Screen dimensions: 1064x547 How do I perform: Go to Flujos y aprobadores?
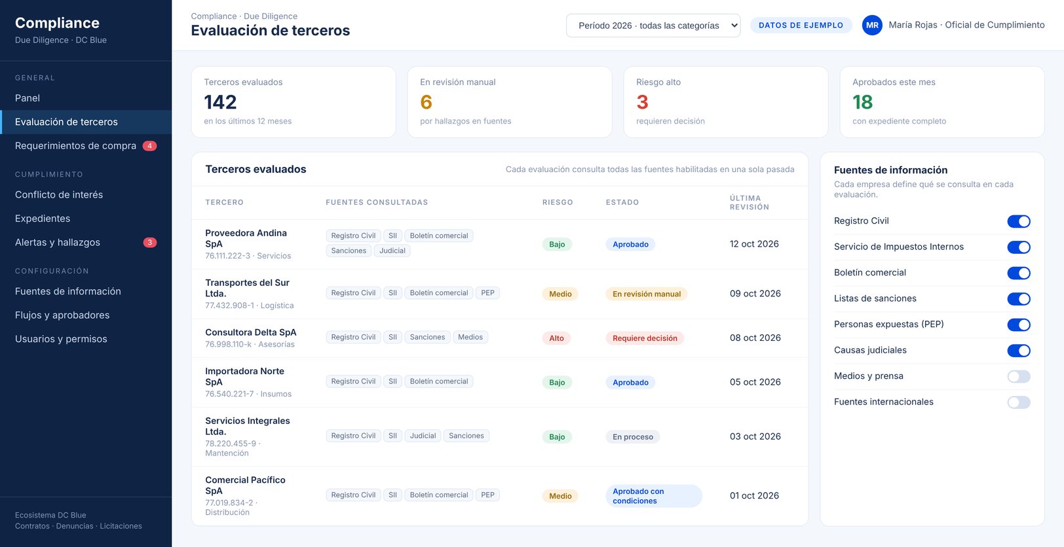[86, 315]
